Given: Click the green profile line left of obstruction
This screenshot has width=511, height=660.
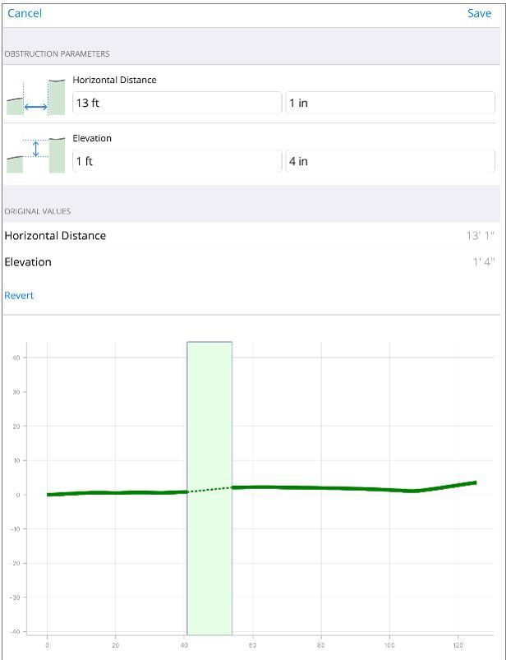Looking at the screenshot, I should tap(115, 493).
